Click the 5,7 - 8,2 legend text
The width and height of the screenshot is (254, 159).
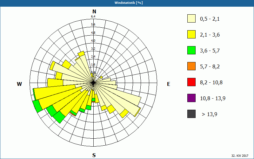(210, 67)
